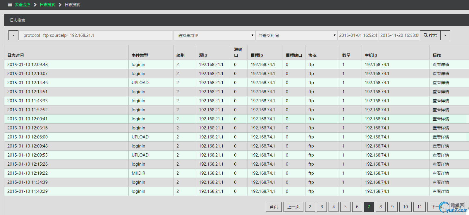
Task: Jump to page 3
Action: coord(322,207)
